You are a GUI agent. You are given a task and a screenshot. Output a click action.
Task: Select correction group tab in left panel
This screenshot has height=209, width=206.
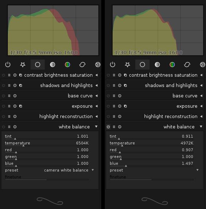pos(82,65)
